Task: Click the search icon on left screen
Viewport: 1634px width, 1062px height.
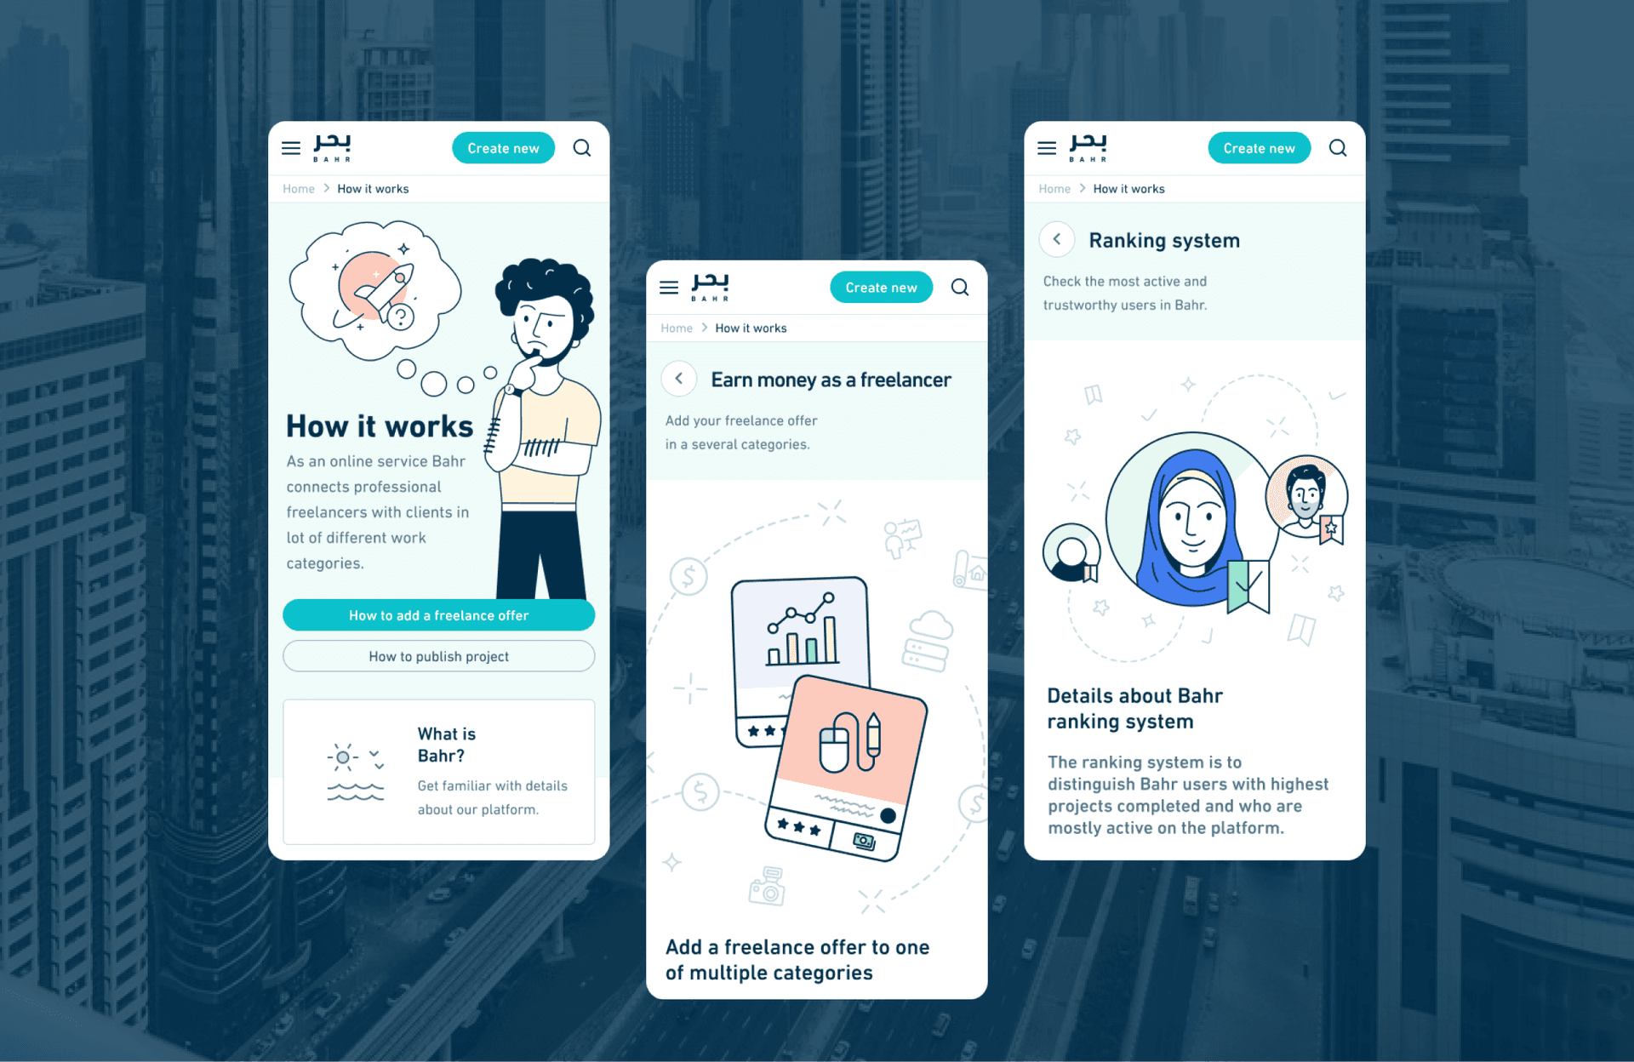Action: pos(582,147)
